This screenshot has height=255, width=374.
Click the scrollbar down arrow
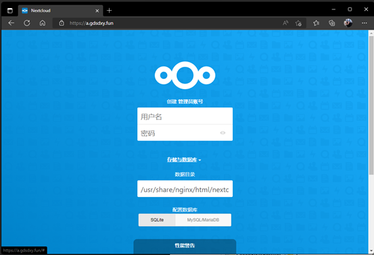pyautogui.click(x=371, y=251)
